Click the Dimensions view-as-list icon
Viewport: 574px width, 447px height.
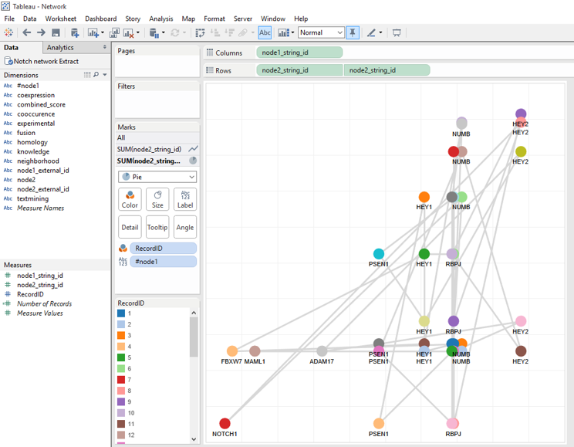87,75
